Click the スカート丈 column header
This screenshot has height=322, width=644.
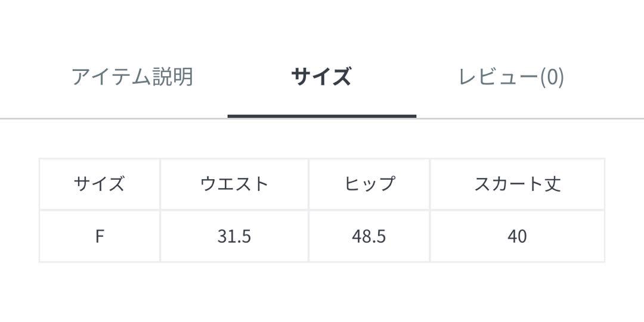click(x=517, y=184)
